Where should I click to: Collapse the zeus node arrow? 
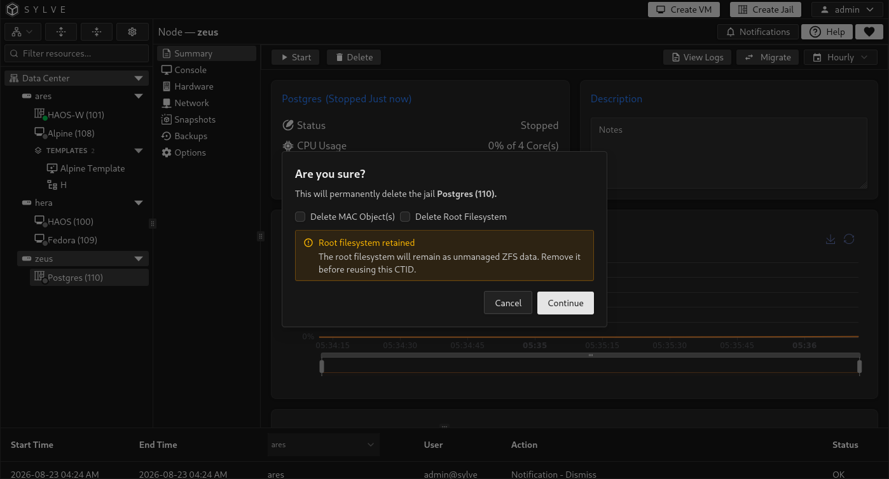click(139, 259)
